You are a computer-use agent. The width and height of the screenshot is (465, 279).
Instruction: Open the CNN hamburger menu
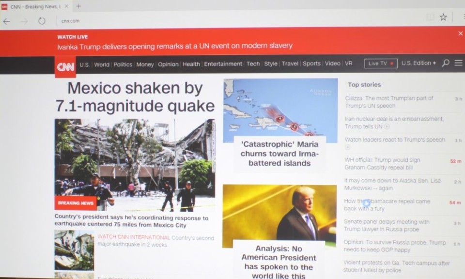pyautogui.click(x=459, y=63)
